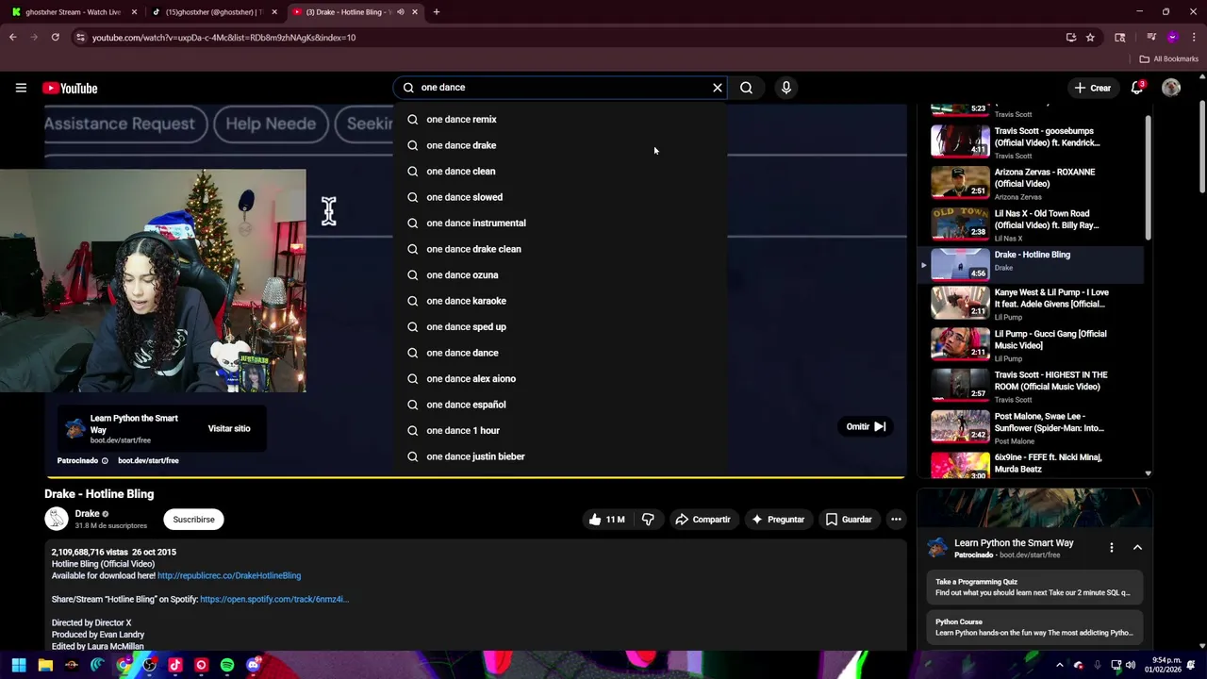Choose suggestion one dance clean
This screenshot has height=679, width=1207.
tap(560, 172)
